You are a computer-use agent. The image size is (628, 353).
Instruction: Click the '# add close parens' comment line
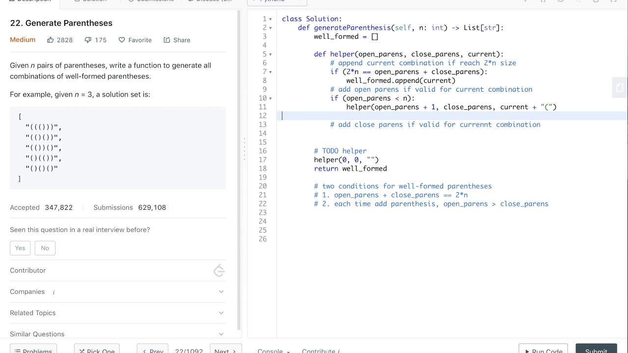pyautogui.click(x=435, y=125)
